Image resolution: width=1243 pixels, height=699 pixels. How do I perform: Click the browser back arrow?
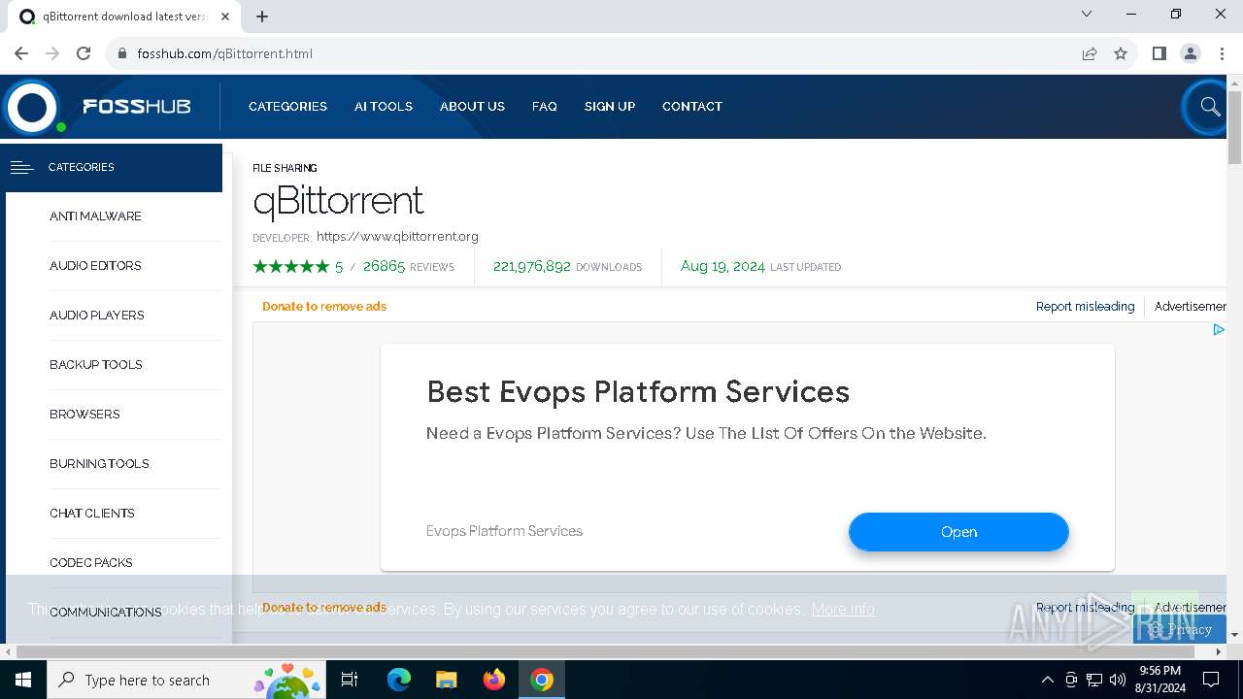coord(21,53)
